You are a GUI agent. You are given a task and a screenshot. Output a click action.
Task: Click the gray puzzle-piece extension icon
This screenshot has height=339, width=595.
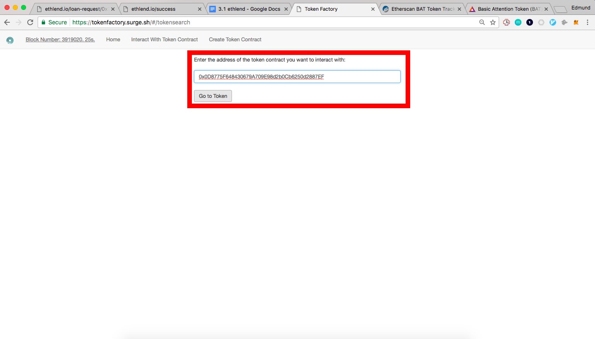pos(564,23)
